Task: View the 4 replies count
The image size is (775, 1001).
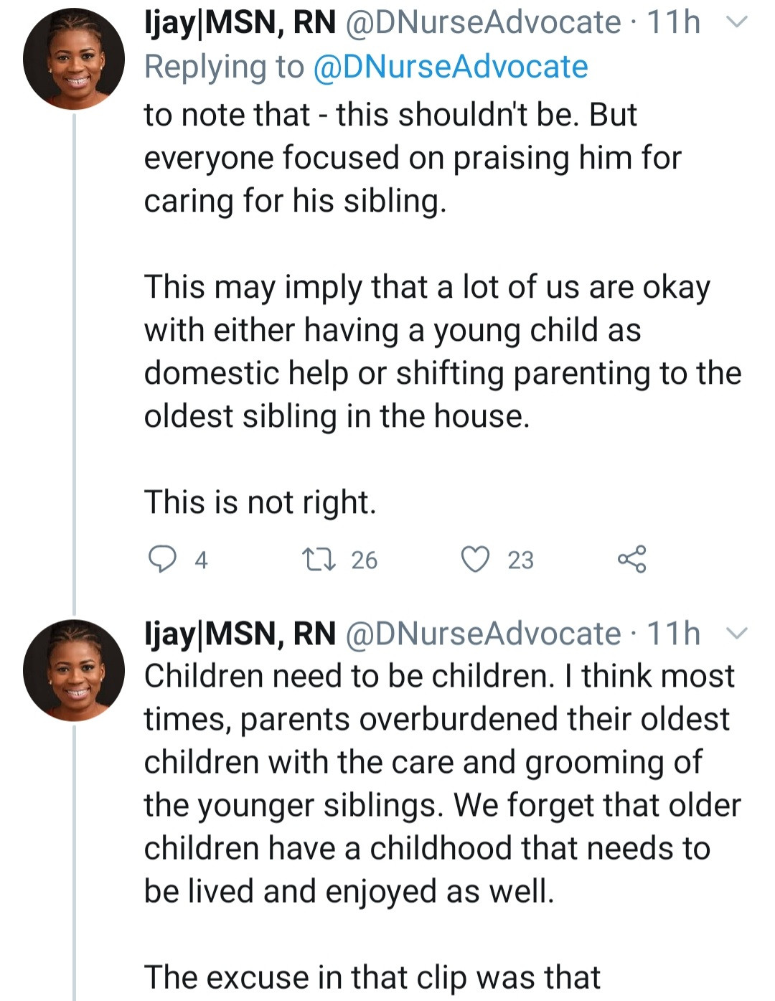Action: coord(201,560)
